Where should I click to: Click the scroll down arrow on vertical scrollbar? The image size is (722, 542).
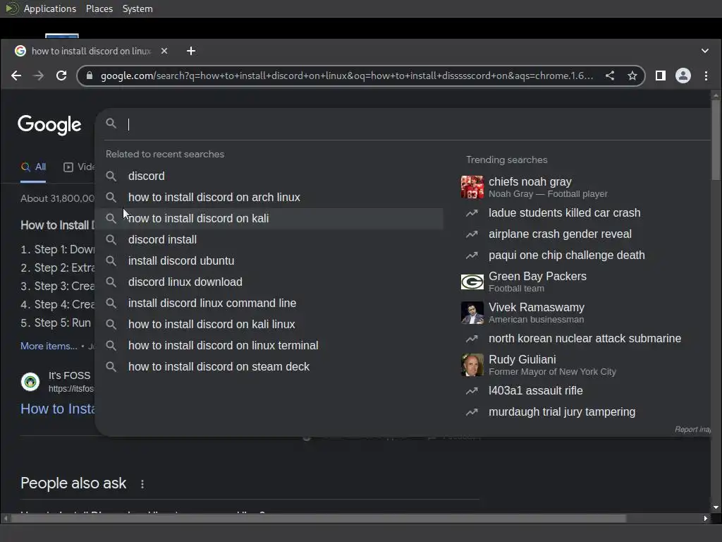[716, 507]
